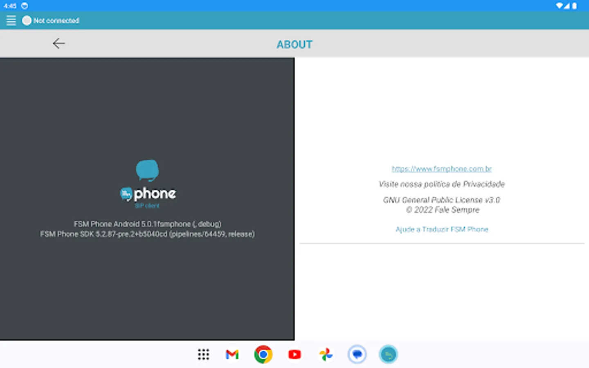589x368 pixels.
Task: Click Ajude a Traduzir FSM Phone link
Action: tap(442, 229)
